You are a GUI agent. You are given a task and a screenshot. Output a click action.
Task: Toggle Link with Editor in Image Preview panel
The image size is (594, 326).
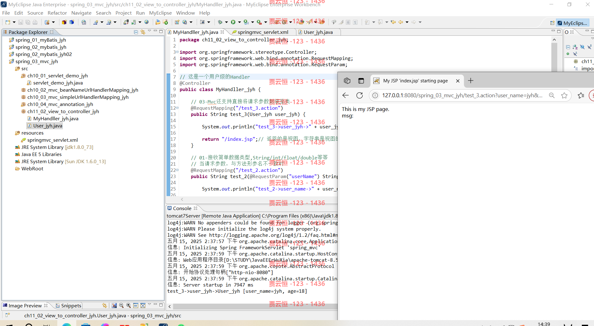105,305
